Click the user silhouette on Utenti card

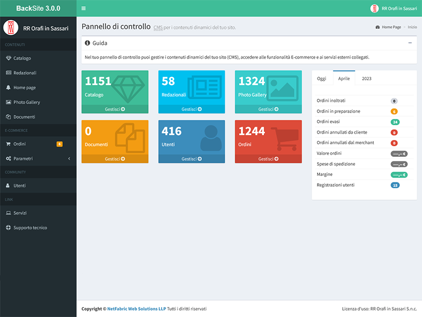(211, 138)
